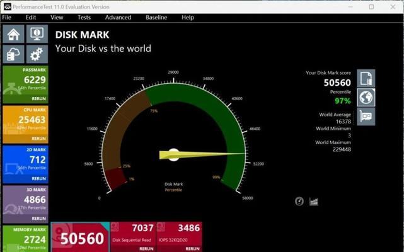Select the 3D Mark 4866 tile
This screenshot has width=404, height=252.
(x=25, y=204)
